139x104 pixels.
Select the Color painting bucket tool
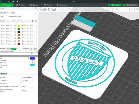click(x=117, y=10)
